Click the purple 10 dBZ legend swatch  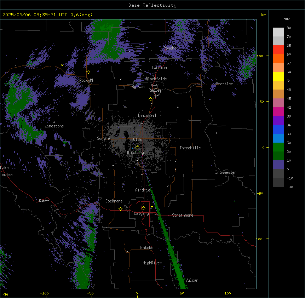click(278, 165)
